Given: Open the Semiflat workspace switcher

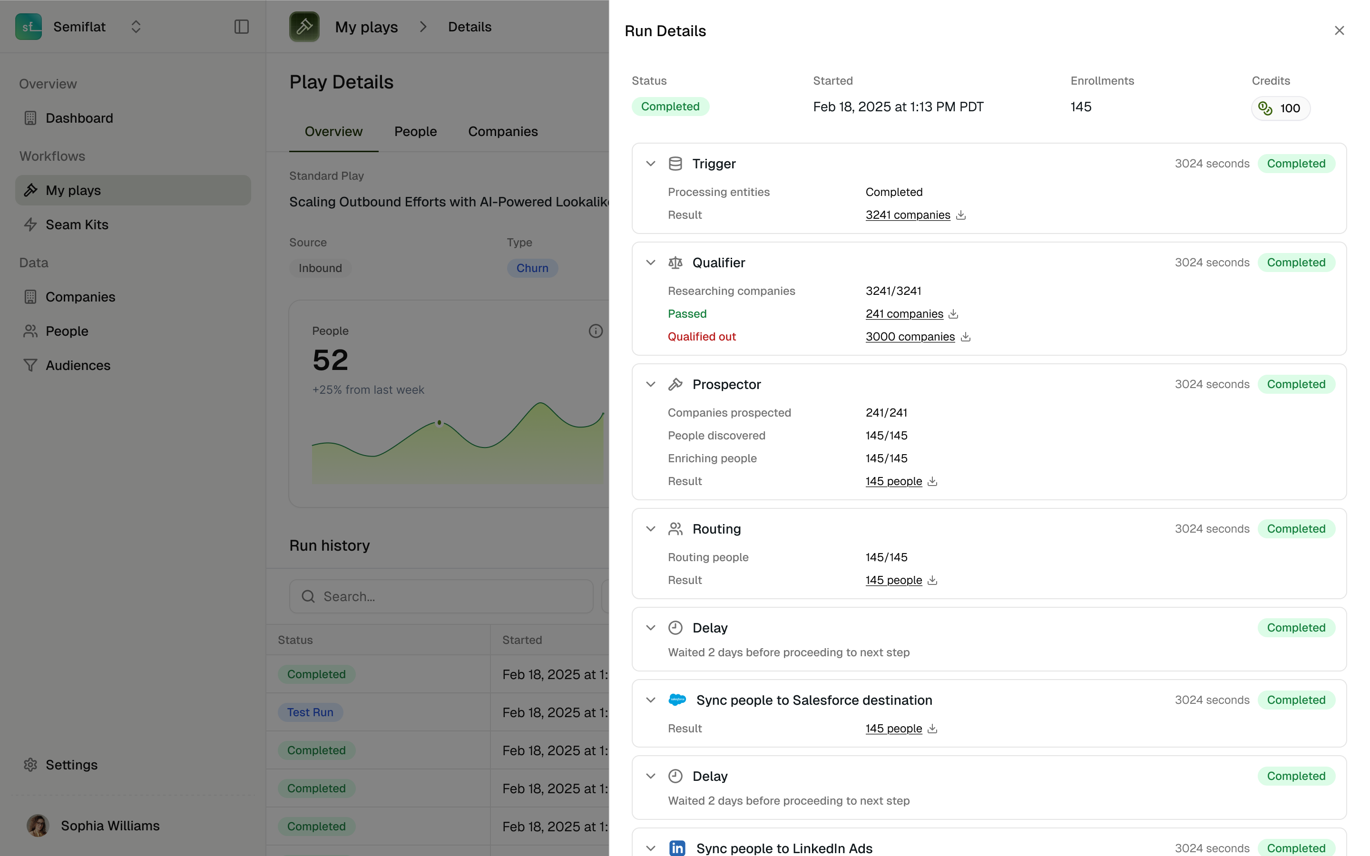Looking at the screenshot, I should [135, 27].
